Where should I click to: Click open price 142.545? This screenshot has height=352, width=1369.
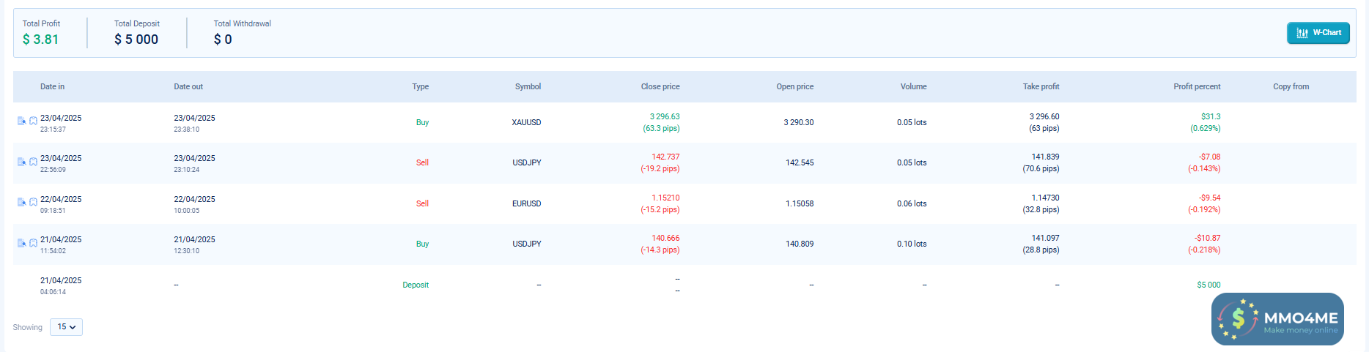[x=800, y=162]
